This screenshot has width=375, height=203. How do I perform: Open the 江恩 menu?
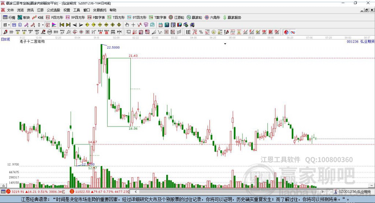point(40,10)
